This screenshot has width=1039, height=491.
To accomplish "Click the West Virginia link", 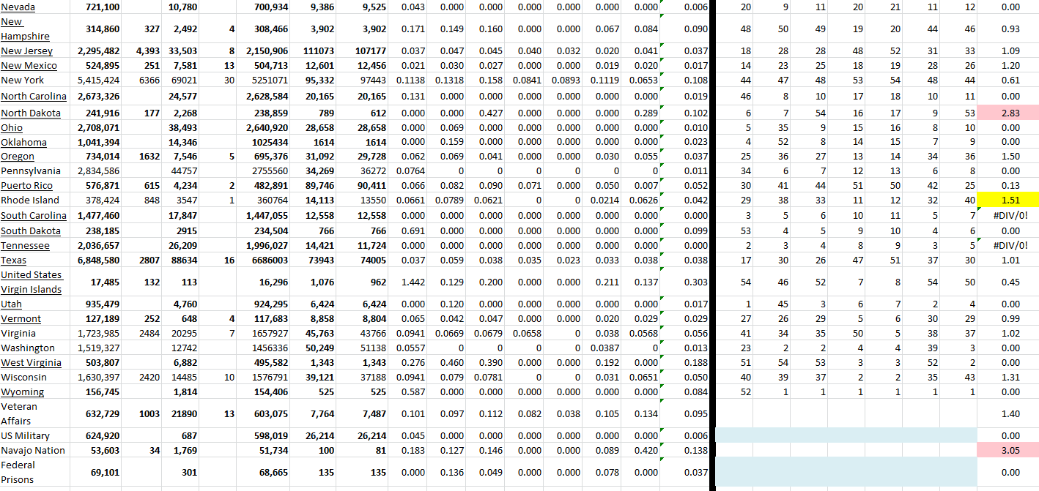I will pyautogui.click(x=31, y=363).
